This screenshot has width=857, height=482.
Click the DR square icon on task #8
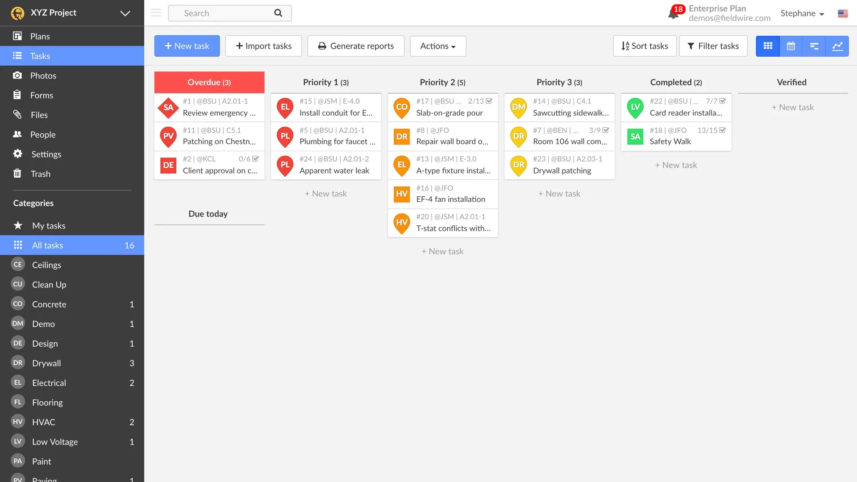(x=402, y=137)
